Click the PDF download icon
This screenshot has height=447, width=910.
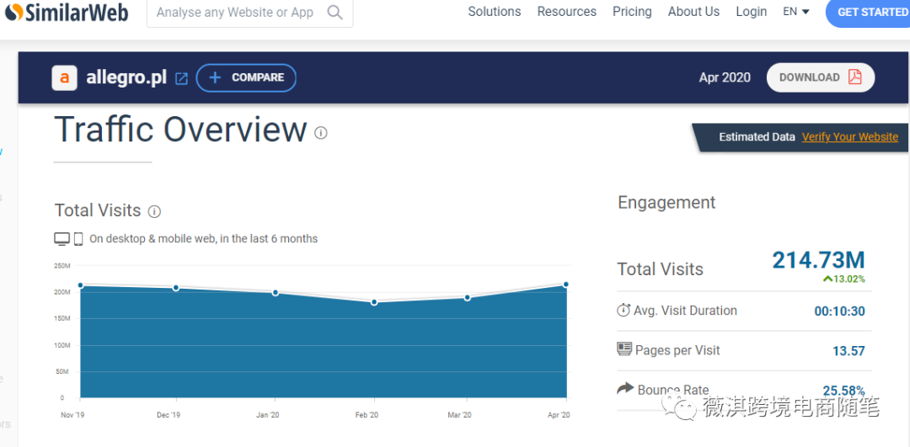(855, 77)
